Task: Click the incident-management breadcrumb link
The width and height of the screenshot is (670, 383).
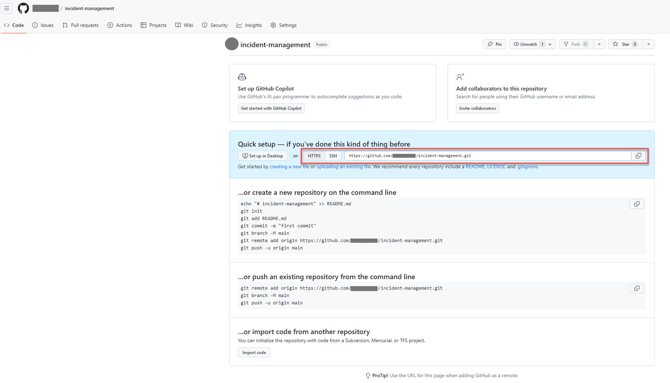Action: pos(90,8)
